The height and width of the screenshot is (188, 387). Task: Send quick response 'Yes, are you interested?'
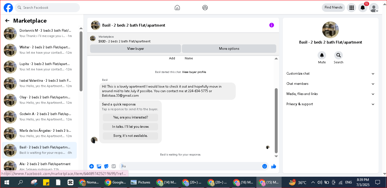click(130, 117)
